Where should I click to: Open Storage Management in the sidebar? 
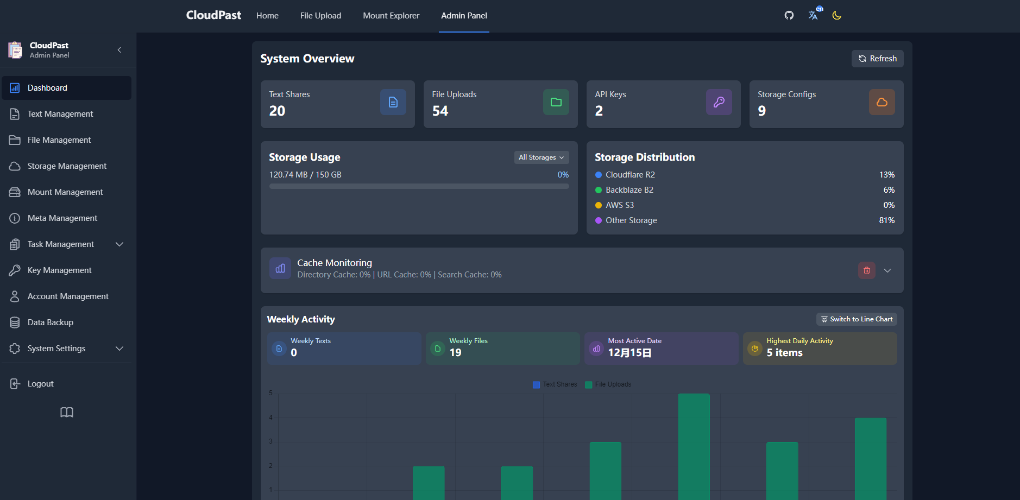pyautogui.click(x=67, y=166)
